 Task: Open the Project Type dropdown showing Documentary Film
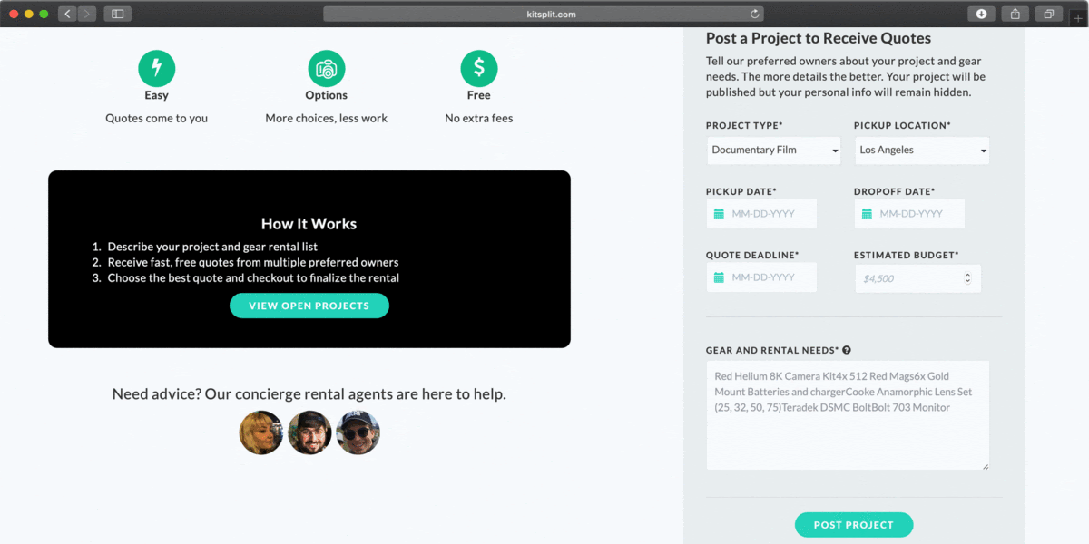click(x=773, y=150)
